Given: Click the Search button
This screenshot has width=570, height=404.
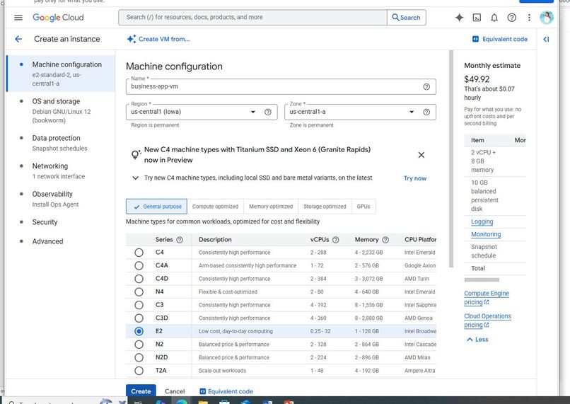Looking at the screenshot, I should pos(407,18).
